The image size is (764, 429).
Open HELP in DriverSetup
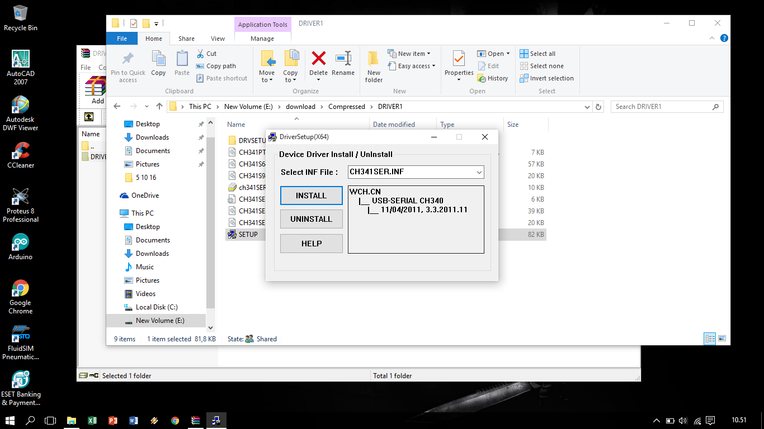click(311, 244)
